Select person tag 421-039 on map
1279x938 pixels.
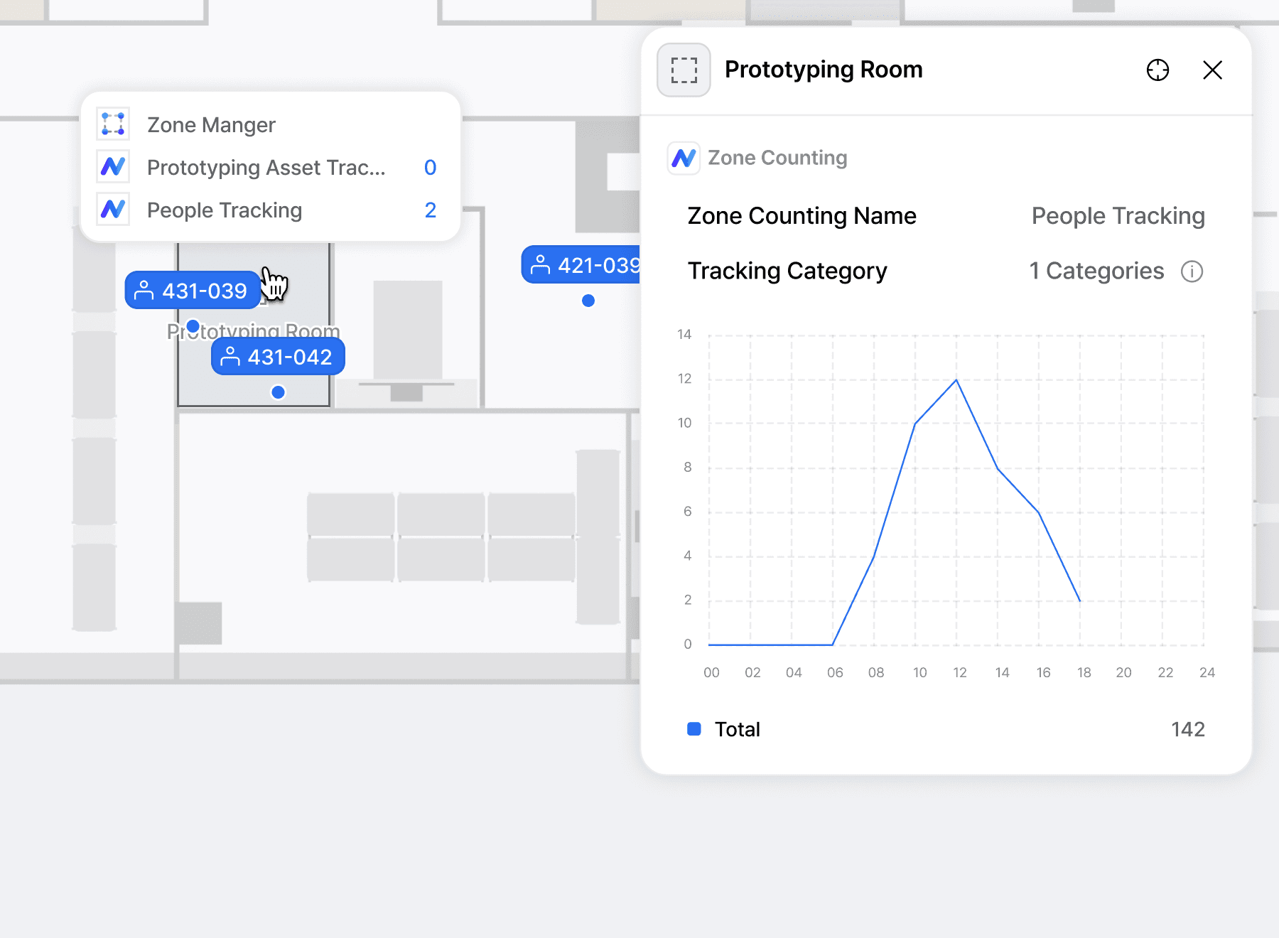[x=583, y=265]
